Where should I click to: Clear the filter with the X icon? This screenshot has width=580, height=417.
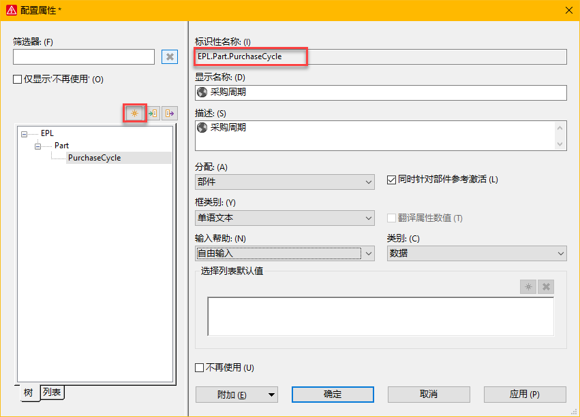point(170,57)
